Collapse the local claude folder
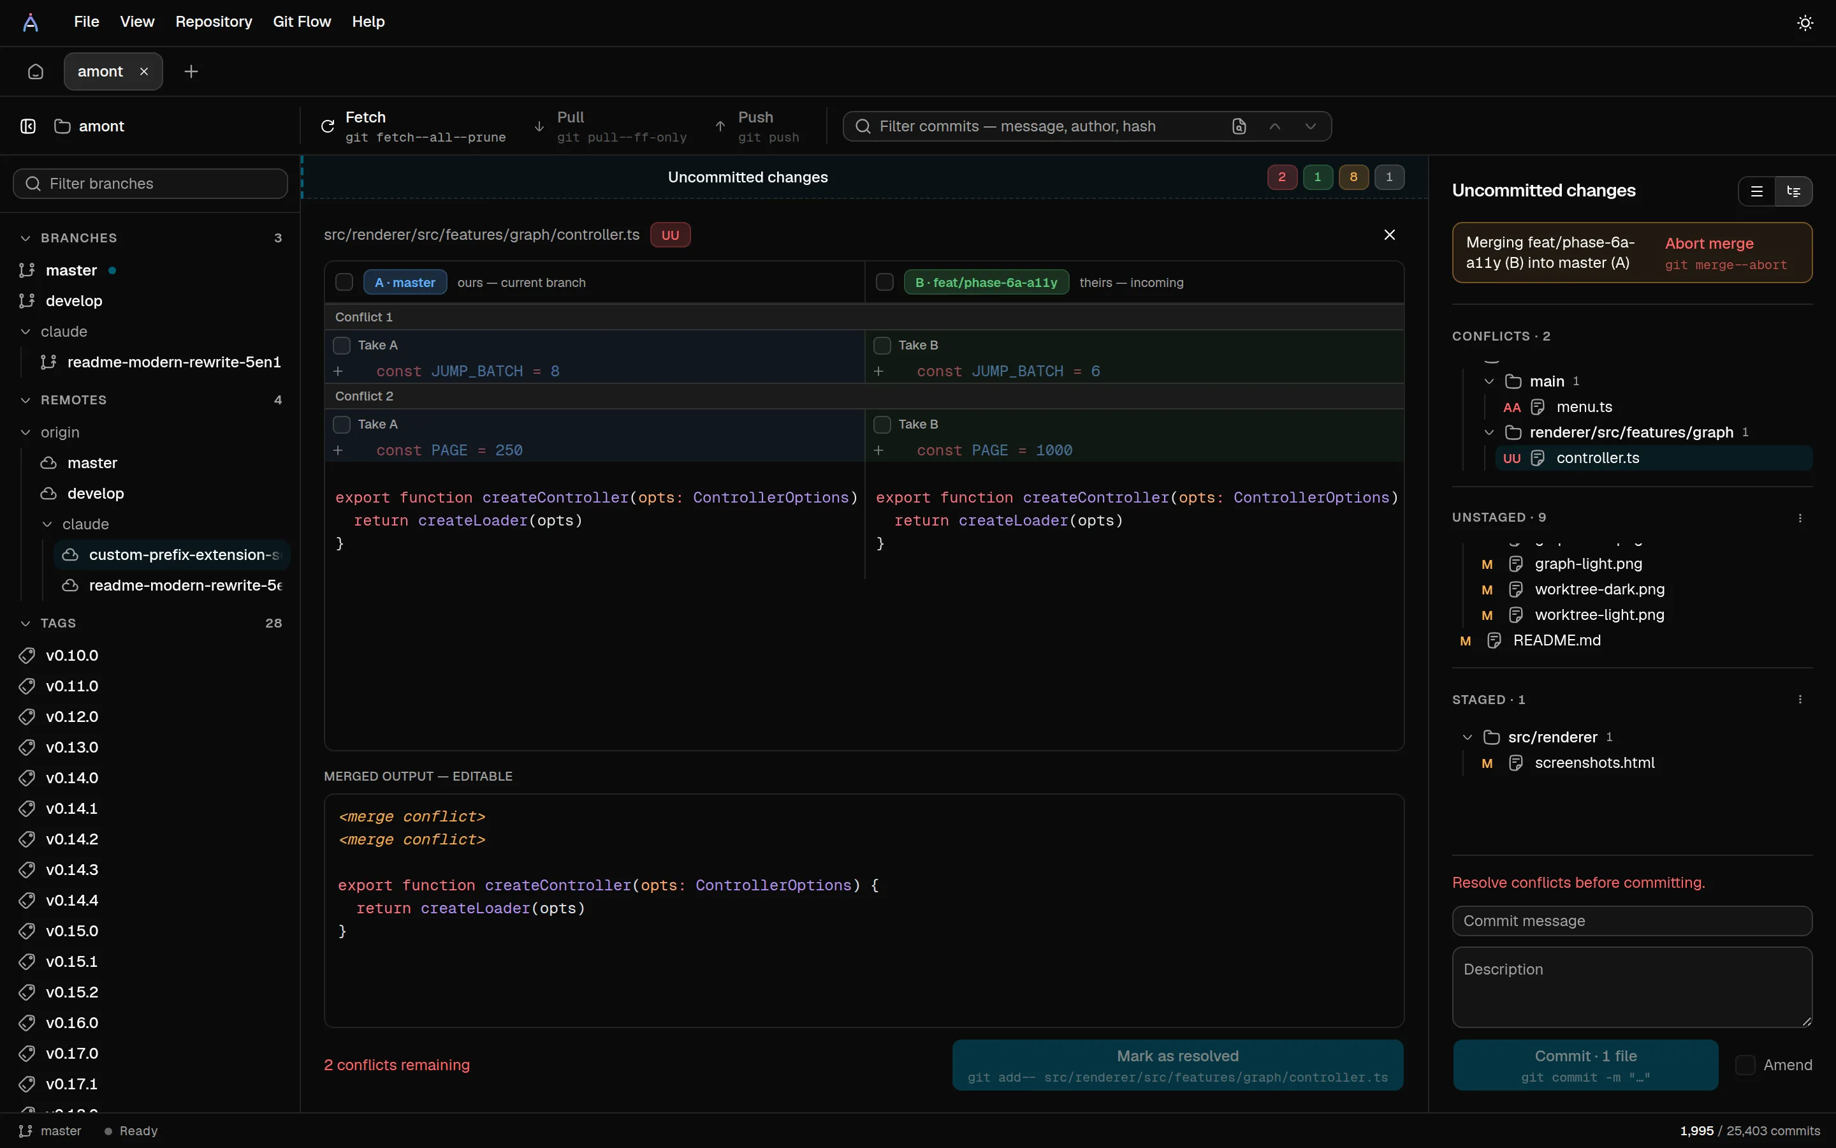Image resolution: width=1836 pixels, height=1148 pixels. [25, 332]
